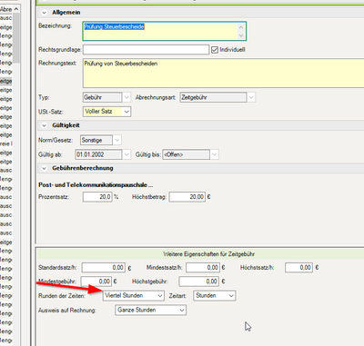Screen dimensions: 364x346
Task: Click 'Post- und Telekommunikationspauschale' heading
Action: pos(96,185)
